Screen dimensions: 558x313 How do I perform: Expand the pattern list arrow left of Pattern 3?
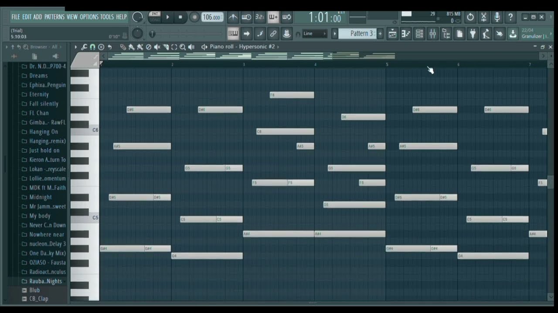[x=335, y=33]
